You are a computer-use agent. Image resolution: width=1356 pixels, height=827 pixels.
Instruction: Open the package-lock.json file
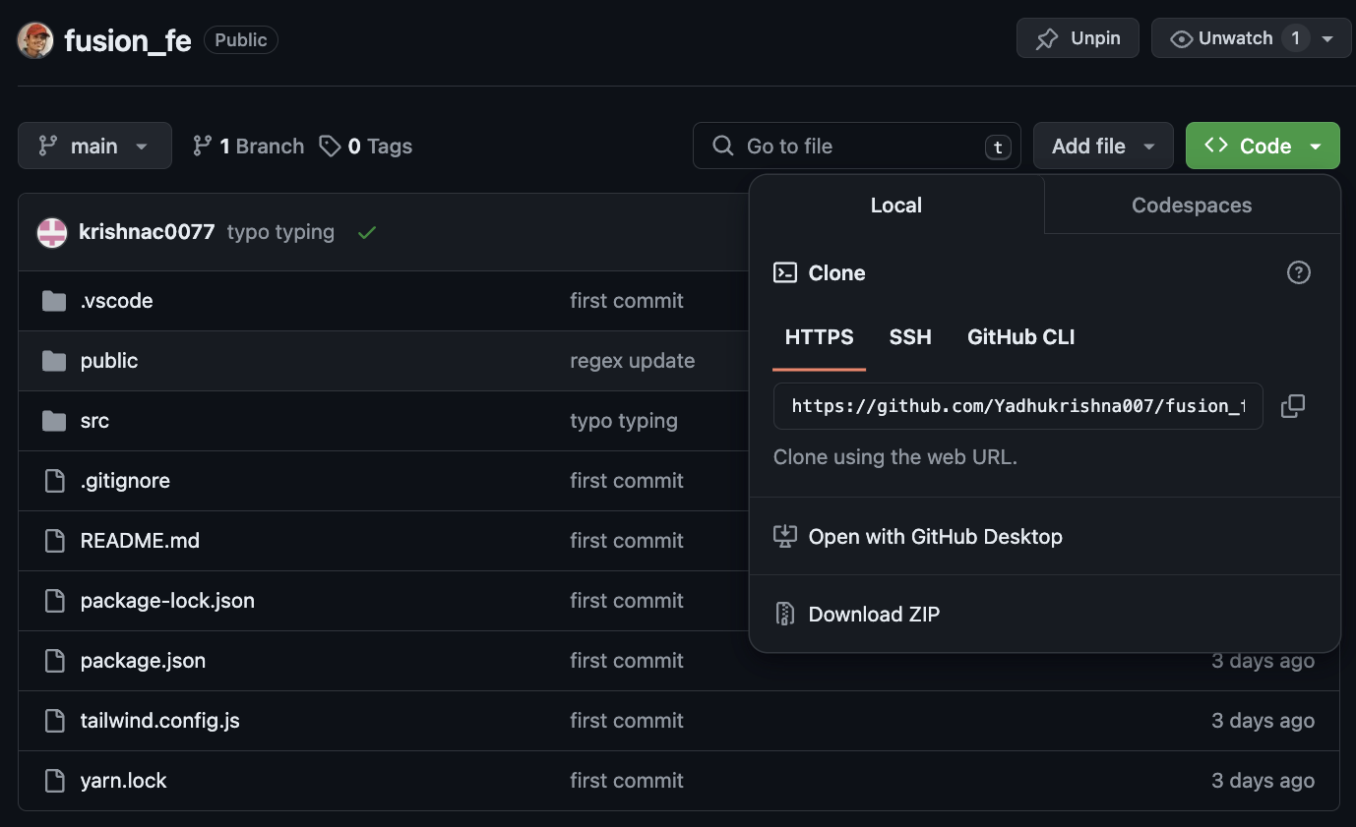click(167, 601)
